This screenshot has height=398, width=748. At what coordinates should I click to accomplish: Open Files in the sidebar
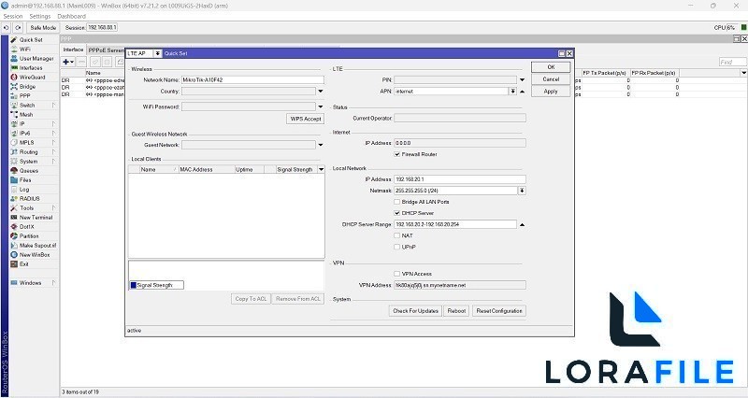(25, 180)
